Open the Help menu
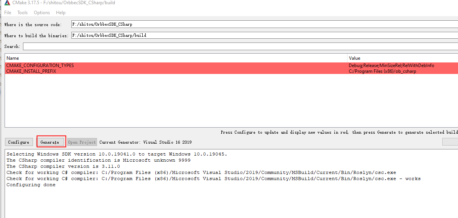The width and height of the screenshot is (458, 218). point(61,13)
